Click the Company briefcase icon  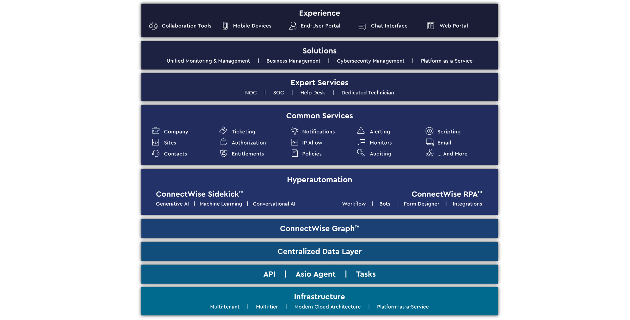pos(156,131)
